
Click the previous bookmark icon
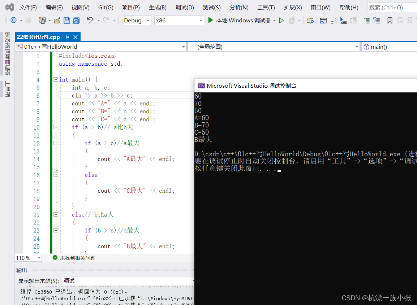(399, 21)
